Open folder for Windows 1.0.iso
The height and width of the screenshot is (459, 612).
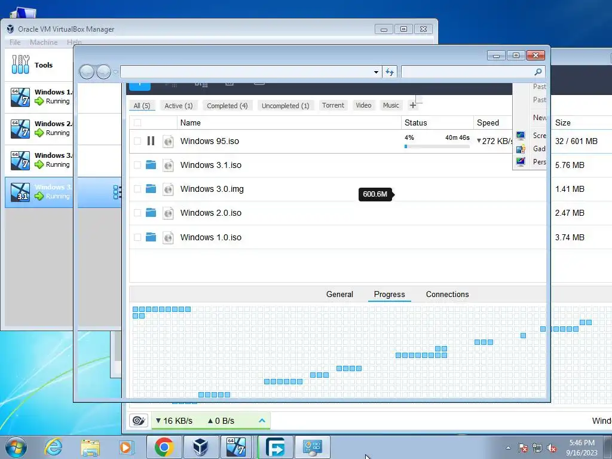(151, 237)
